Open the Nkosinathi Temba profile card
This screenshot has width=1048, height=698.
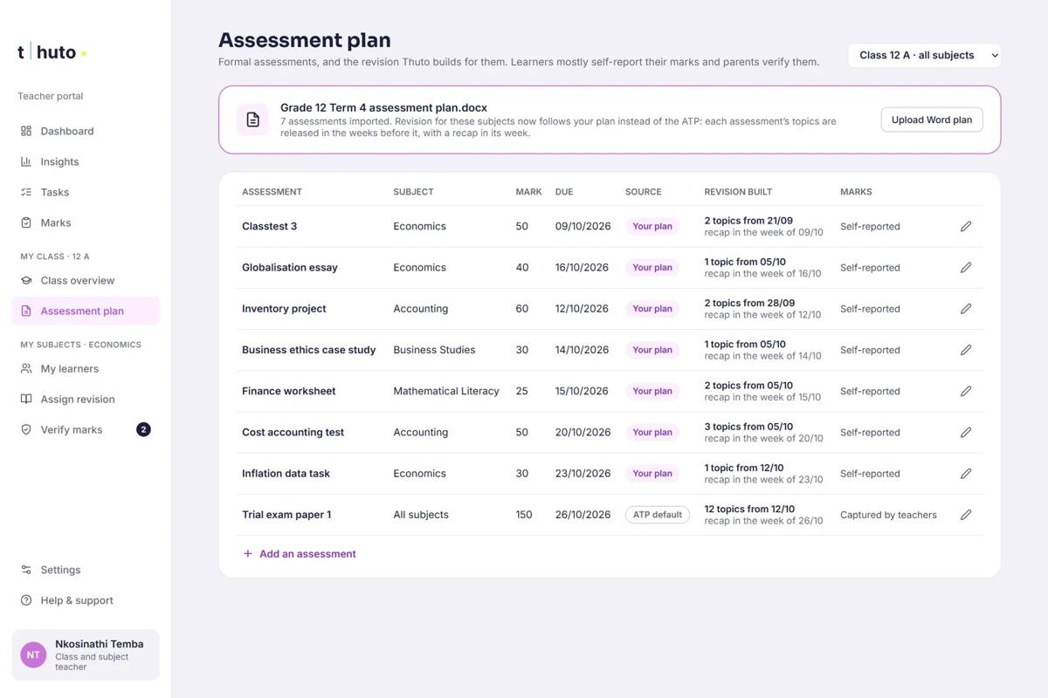(86, 654)
